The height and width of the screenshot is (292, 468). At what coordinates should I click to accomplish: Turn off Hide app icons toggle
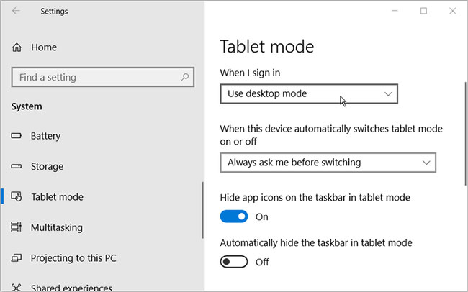click(233, 216)
